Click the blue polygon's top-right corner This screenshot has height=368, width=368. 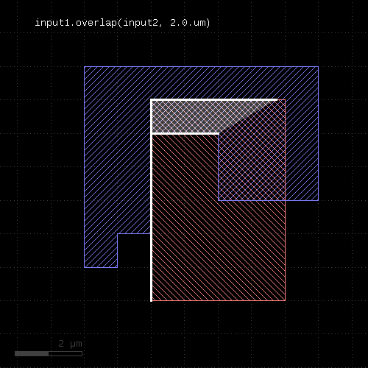pos(319,66)
